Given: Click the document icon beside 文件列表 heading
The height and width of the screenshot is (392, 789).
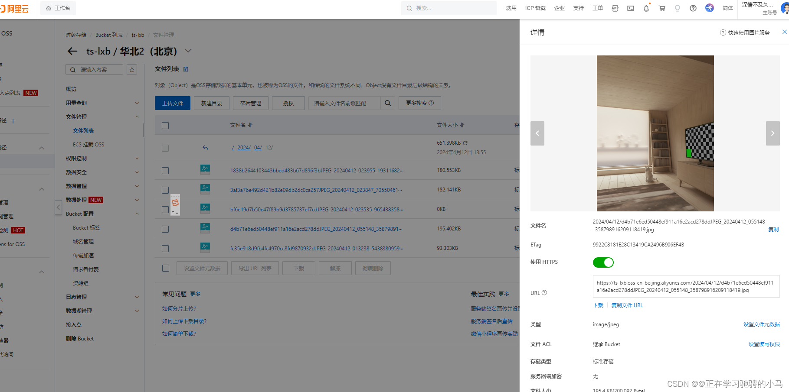Looking at the screenshot, I should [186, 69].
